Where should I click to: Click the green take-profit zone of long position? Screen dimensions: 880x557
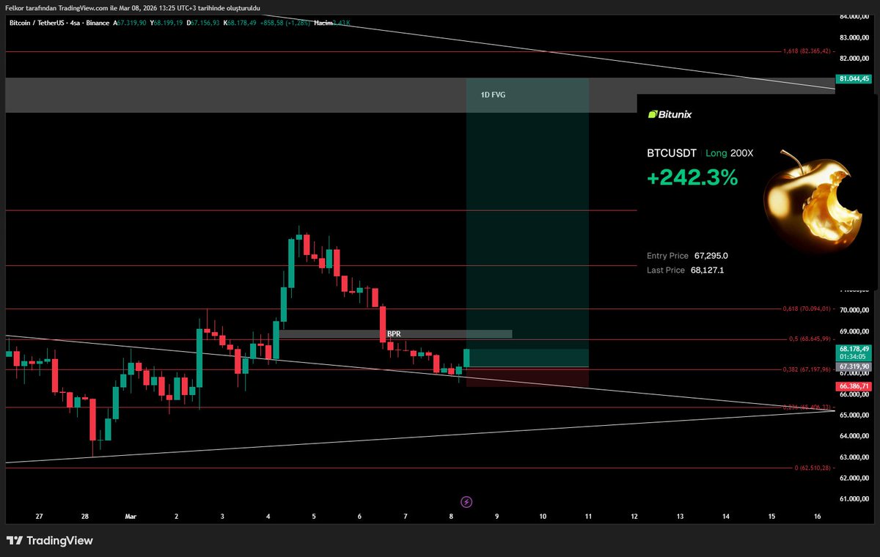point(527,222)
